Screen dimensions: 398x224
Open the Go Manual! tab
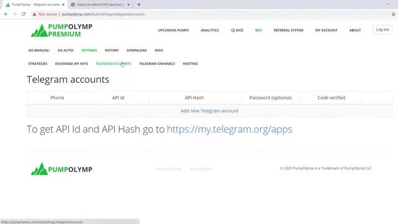[x=39, y=50]
